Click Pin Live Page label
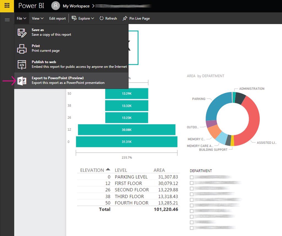 coord(139,18)
